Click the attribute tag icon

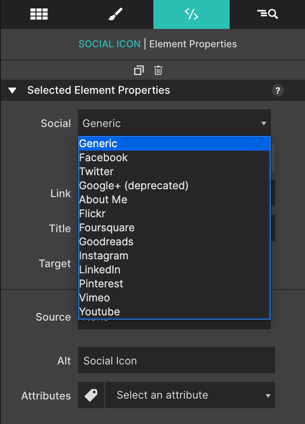pos(91,395)
